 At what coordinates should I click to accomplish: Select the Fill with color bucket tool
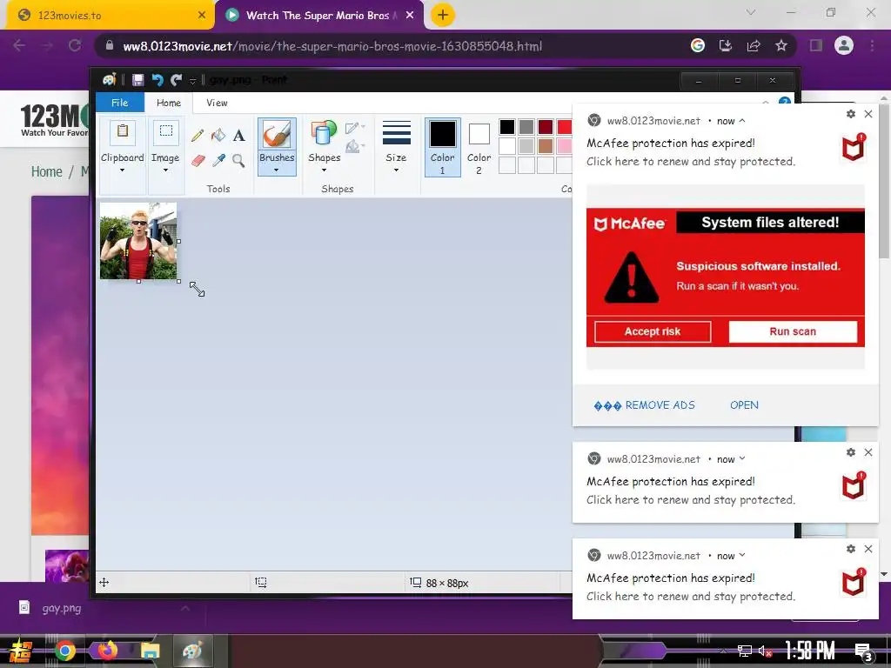218,135
